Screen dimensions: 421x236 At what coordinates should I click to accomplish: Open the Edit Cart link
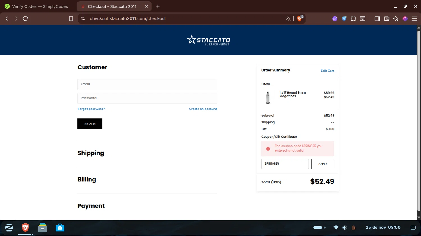[327, 71]
